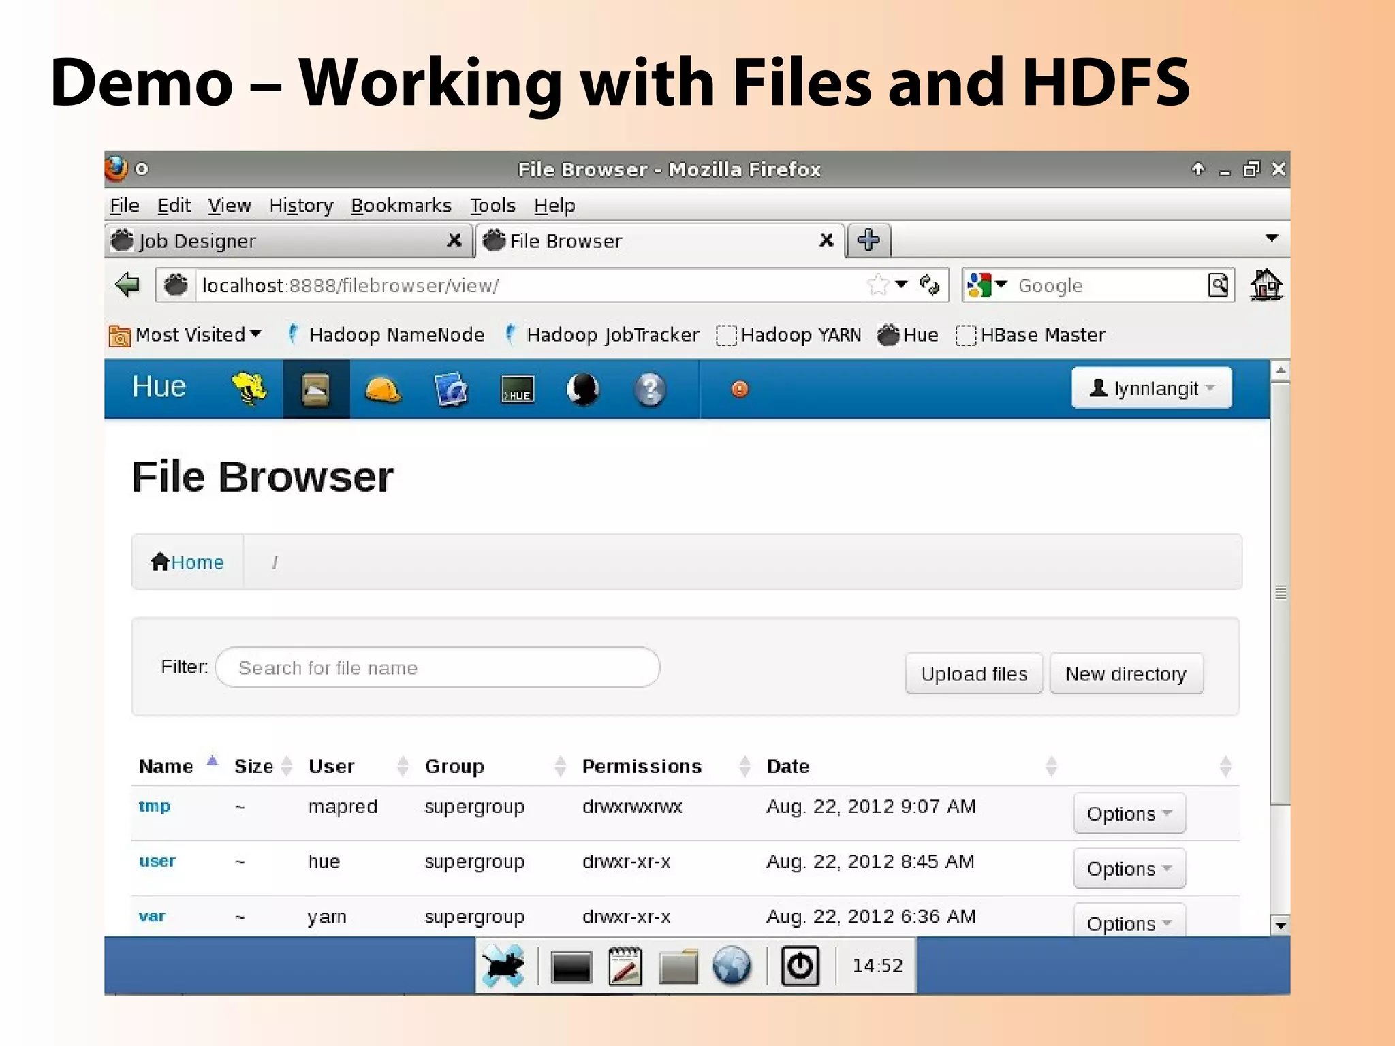Image resolution: width=1395 pixels, height=1046 pixels.
Task: Open Hadoop NameNode bookmark
Action: coord(386,334)
